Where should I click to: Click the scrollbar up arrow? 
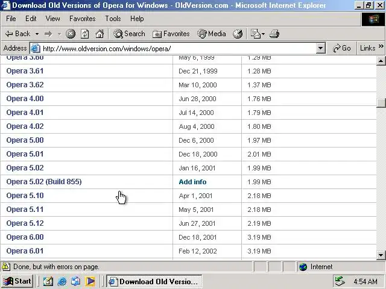pos(381,61)
